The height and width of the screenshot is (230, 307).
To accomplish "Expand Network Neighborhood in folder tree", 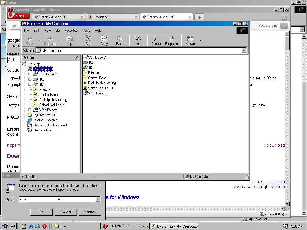I will coord(24,125).
